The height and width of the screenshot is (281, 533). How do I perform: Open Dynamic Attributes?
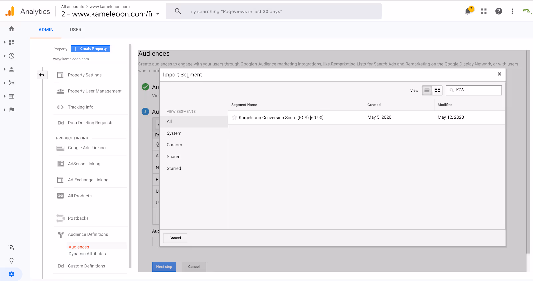[87, 254]
